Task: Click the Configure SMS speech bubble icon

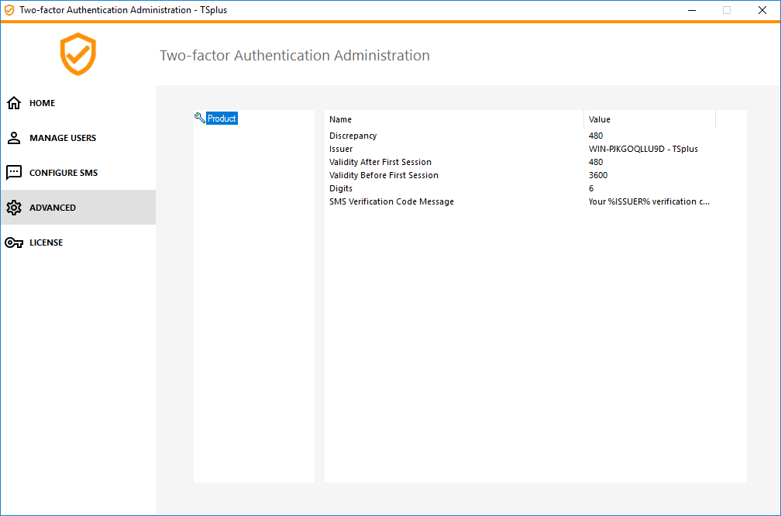Action: pyautogui.click(x=14, y=172)
